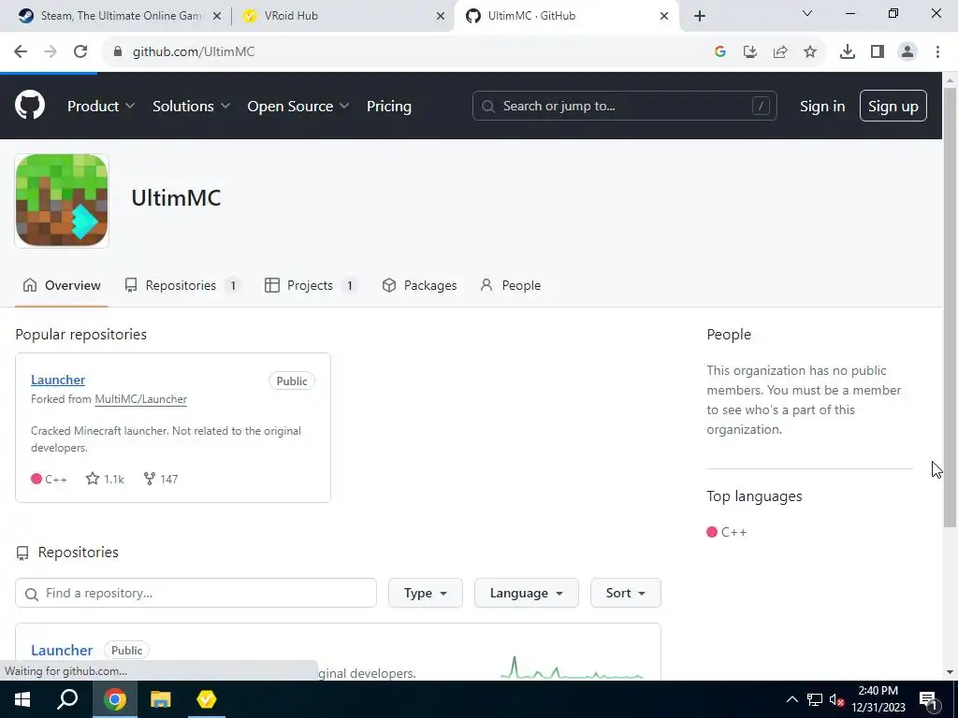Open the Language filter dropdown
The image size is (958, 718).
[527, 593]
